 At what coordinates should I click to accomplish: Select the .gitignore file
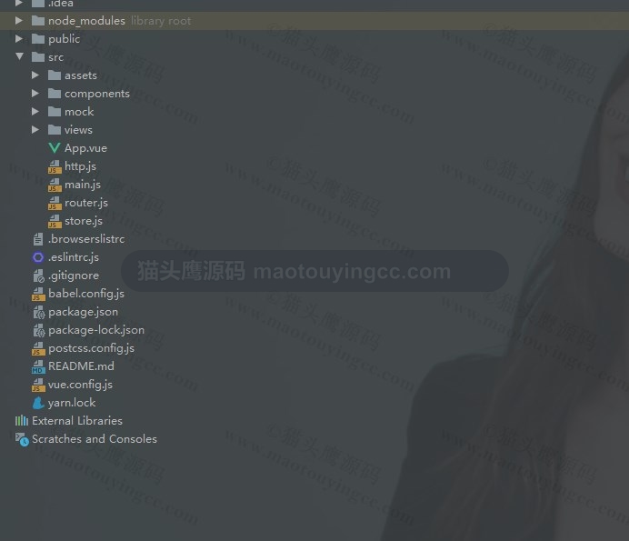point(74,276)
